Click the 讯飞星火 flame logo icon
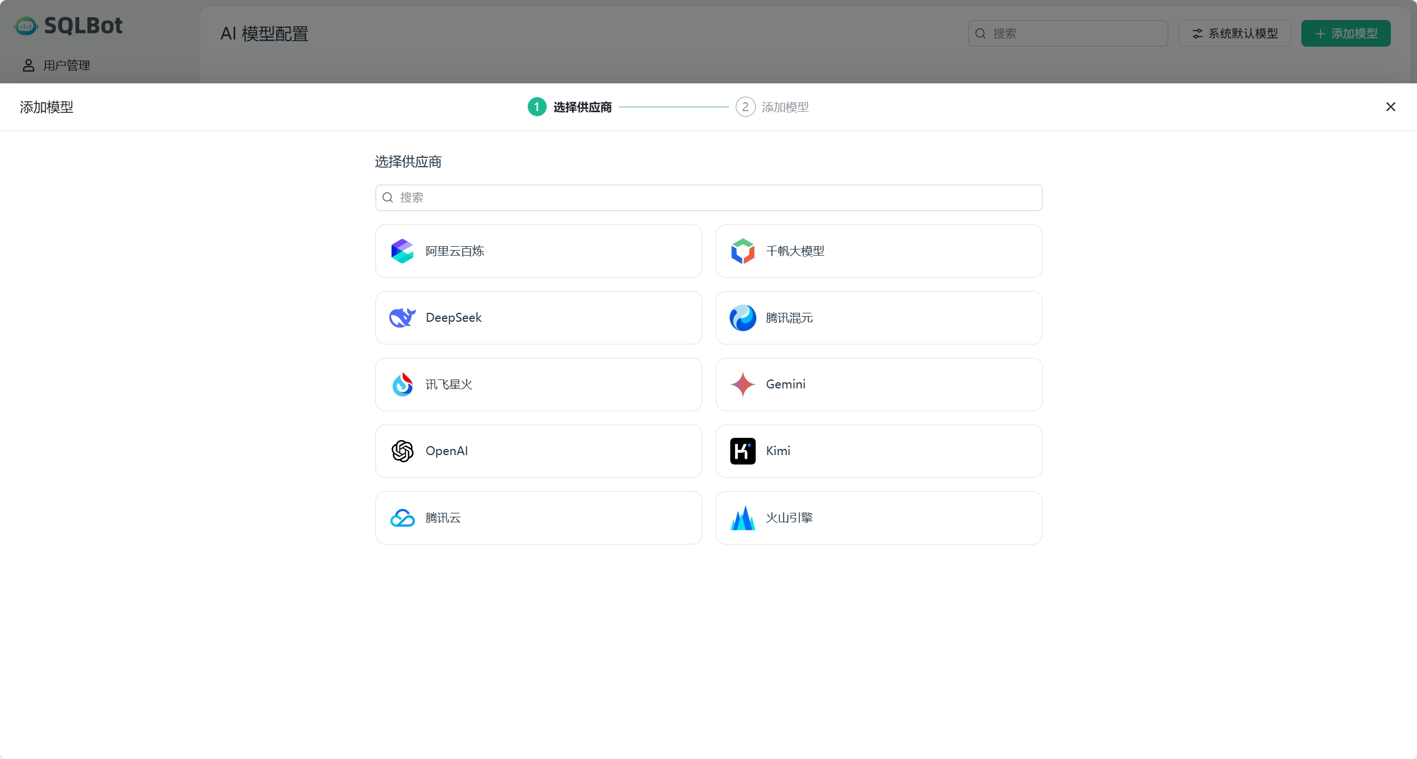 pos(402,385)
